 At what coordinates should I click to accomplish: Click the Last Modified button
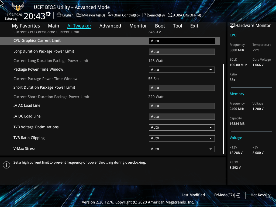[x=193, y=195]
